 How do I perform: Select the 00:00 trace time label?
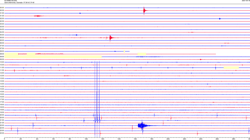point(2,8)
